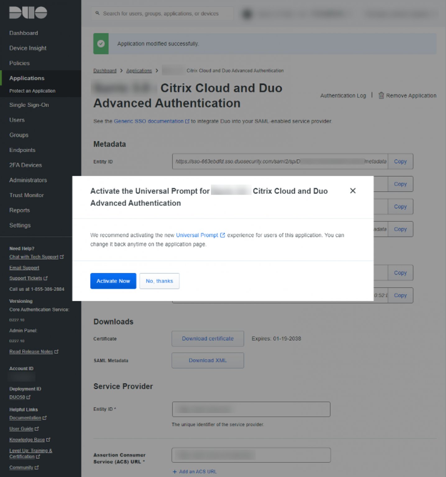Click external link icon beside Generic SSO documentation

187,121
